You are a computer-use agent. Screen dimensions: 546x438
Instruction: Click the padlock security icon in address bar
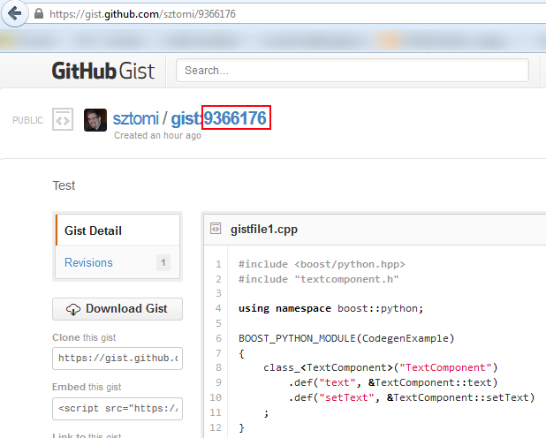39,14
